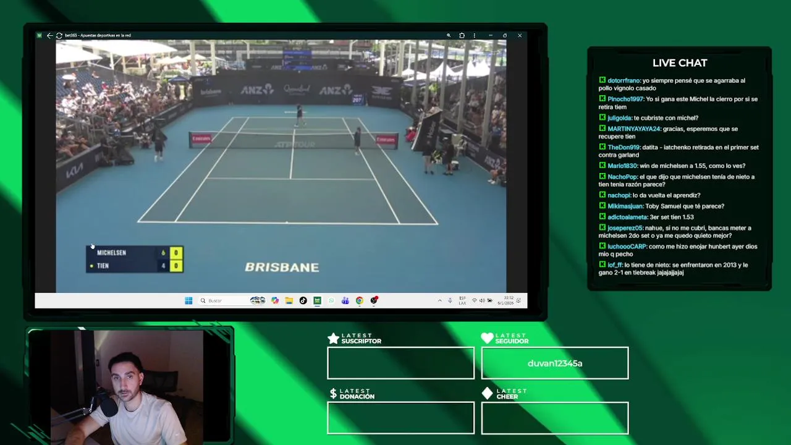
Task: Click the Latest Donación dollar icon
Action: [333, 394]
